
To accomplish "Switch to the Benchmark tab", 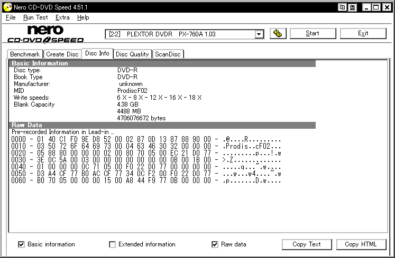I will coord(25,54).
